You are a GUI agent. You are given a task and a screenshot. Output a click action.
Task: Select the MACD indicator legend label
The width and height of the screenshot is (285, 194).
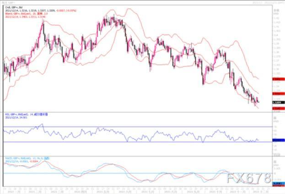coord(27,158)
